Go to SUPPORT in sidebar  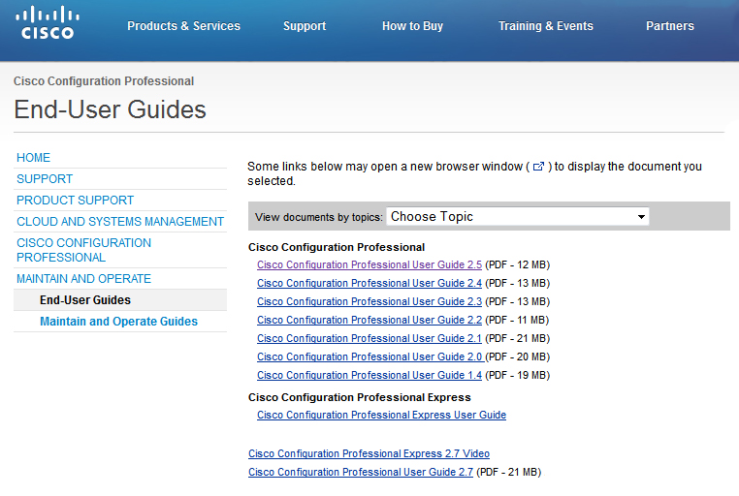tap(45, 179)
